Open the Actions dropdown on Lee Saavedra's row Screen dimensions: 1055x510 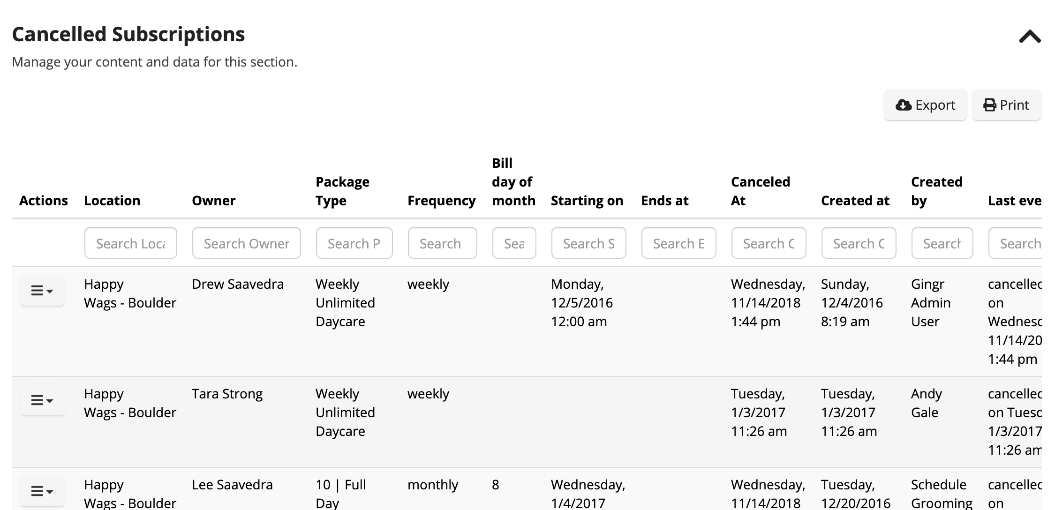42,491
